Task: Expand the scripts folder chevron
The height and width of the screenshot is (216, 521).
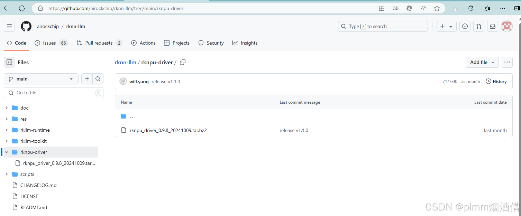Action: pos(7,174)
